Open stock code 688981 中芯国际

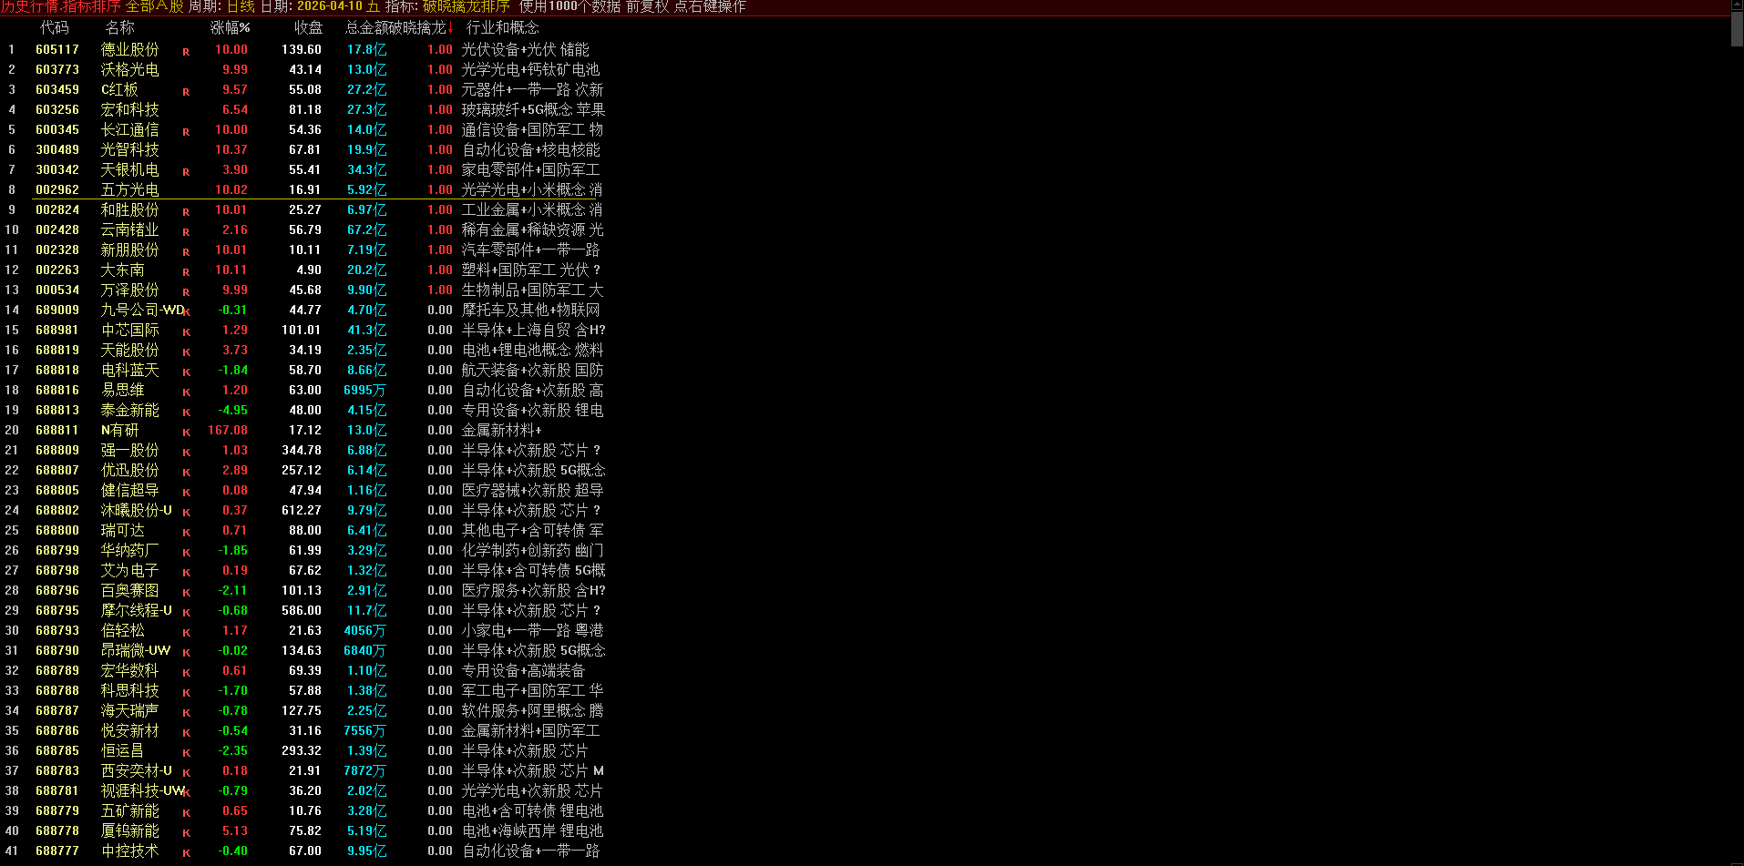pyautogui.click(x=57, y=330)
